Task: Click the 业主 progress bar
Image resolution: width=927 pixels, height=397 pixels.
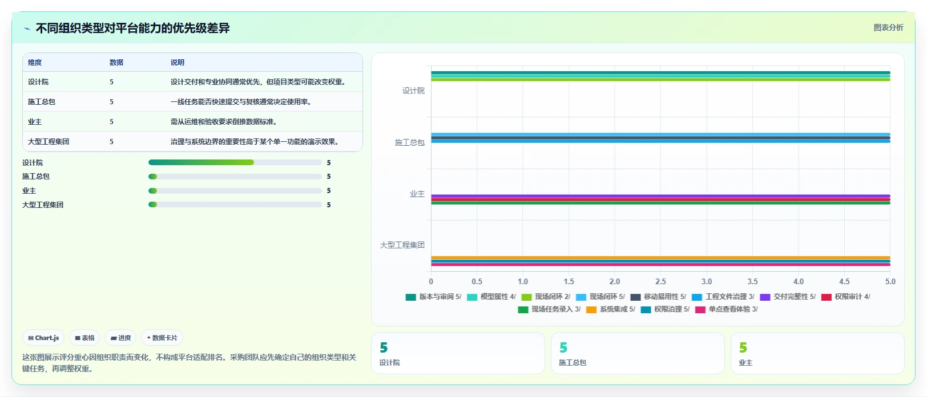Action: click(x=235, y=191)
